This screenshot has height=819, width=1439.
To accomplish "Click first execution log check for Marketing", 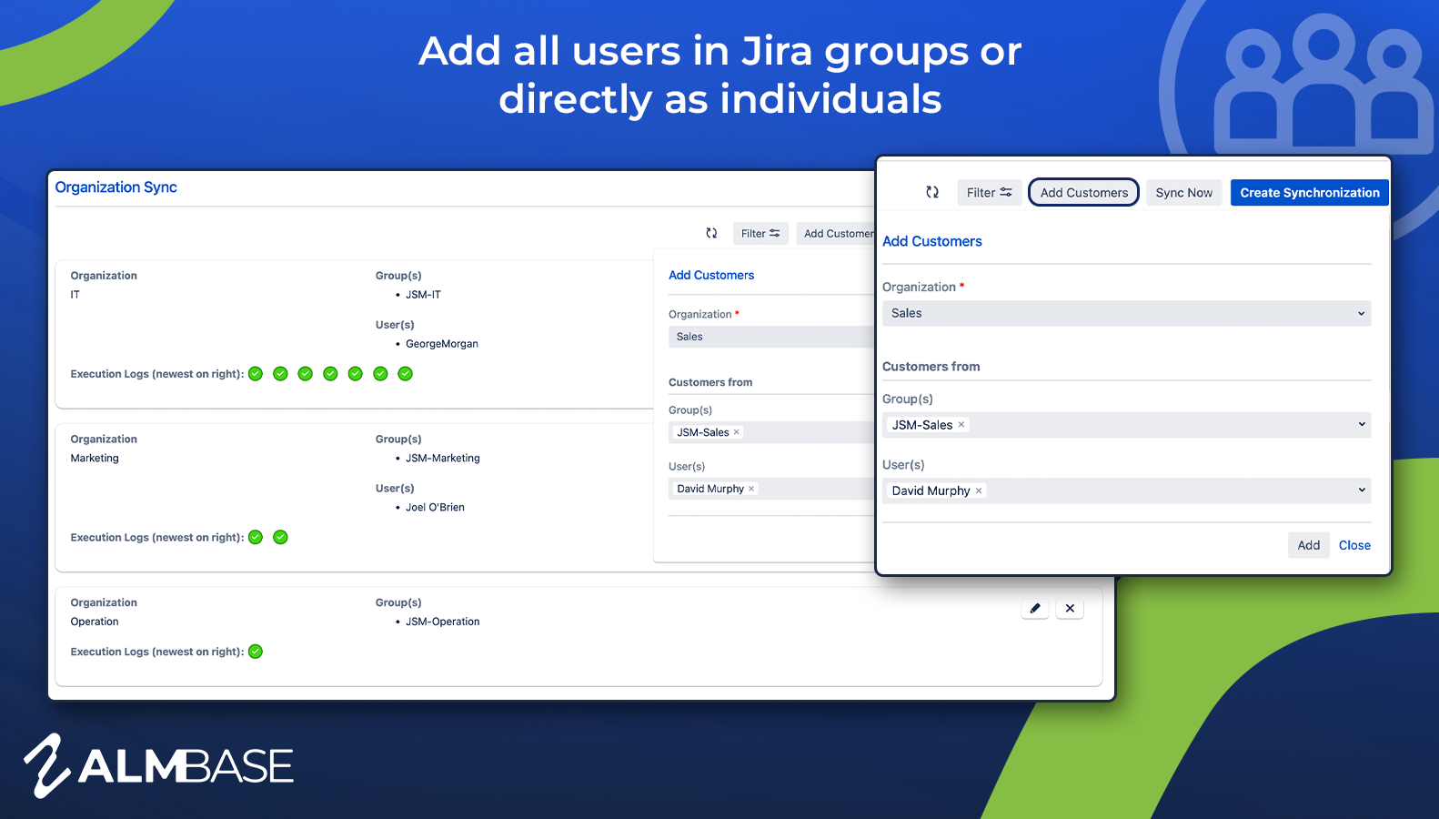I will point(256,537).
